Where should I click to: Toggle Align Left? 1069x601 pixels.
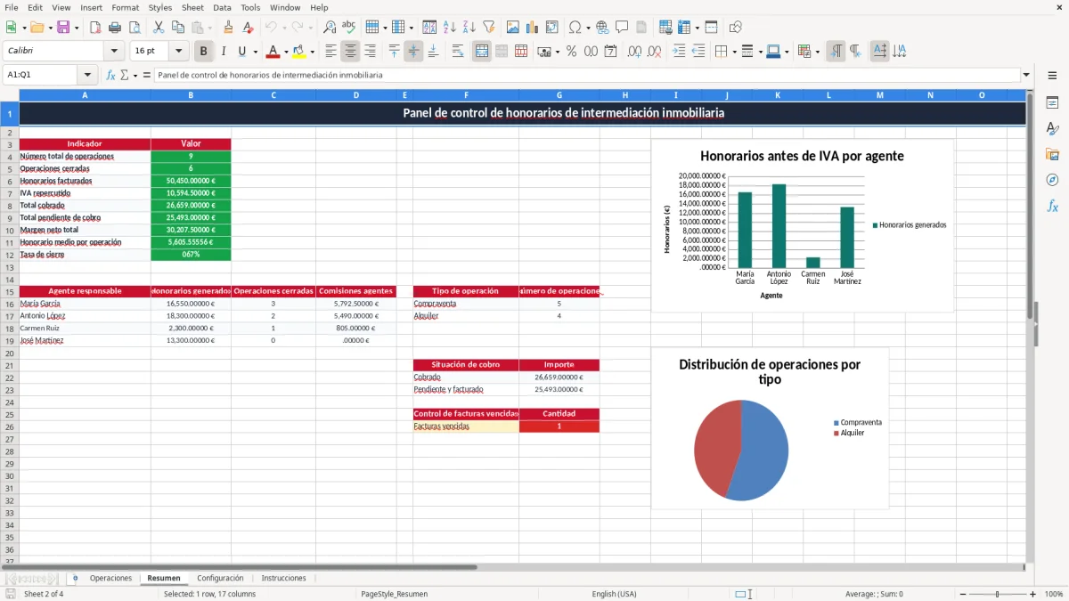point(331,52)
